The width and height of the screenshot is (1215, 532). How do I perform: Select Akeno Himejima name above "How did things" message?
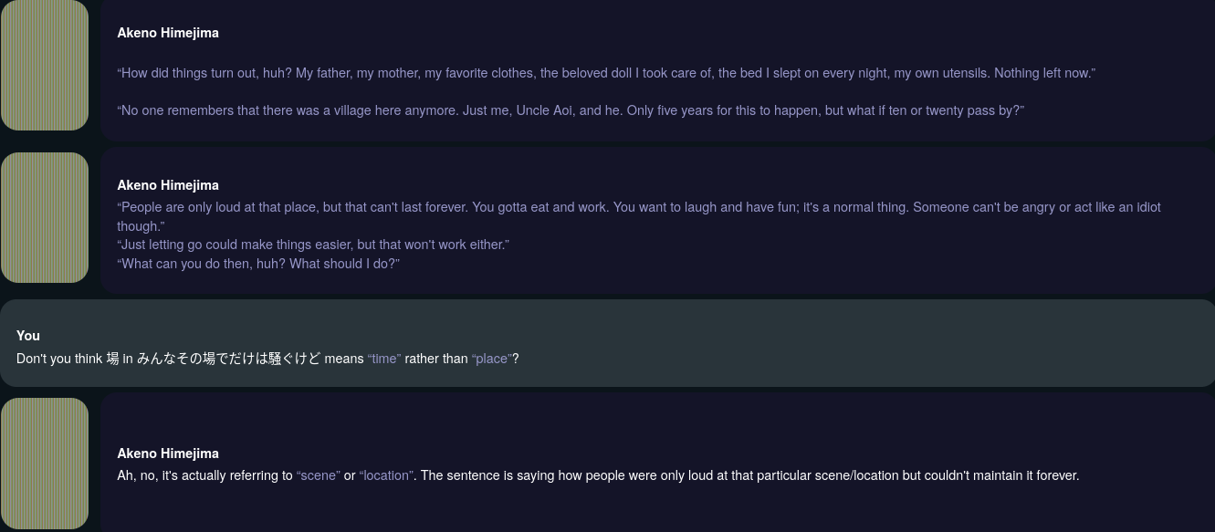click(168, 33)
